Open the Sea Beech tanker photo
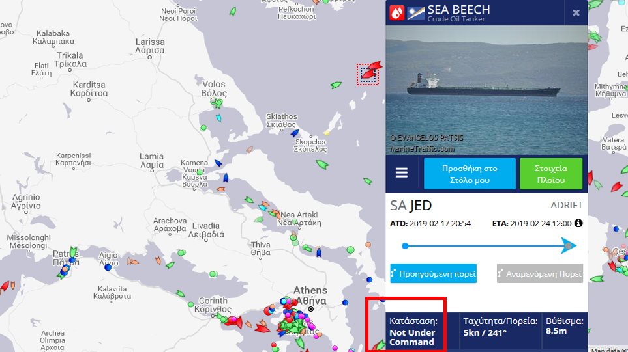 point(486,90)
